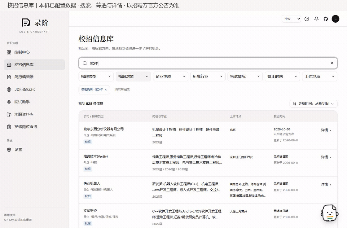The width and height of the screenshot is (347, 228).
Task: Open 详情 for 维谛技术(Vertiv)
Action: [326, 157]
